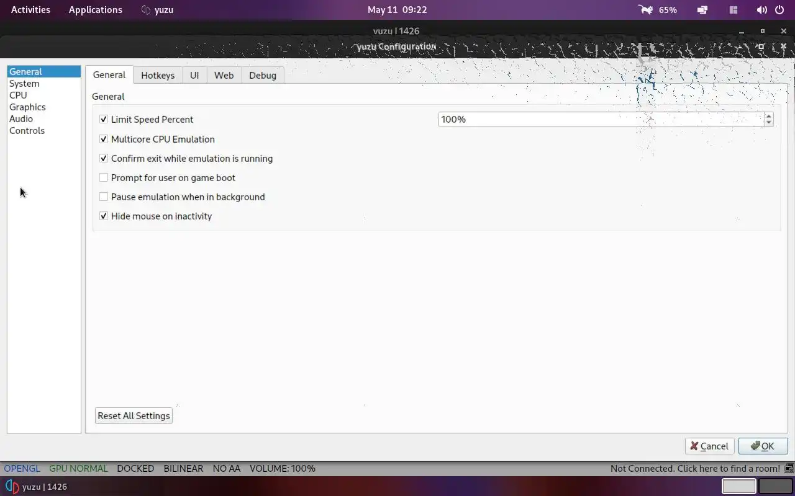Click Not Connected find a room link

tap(695, 469)
